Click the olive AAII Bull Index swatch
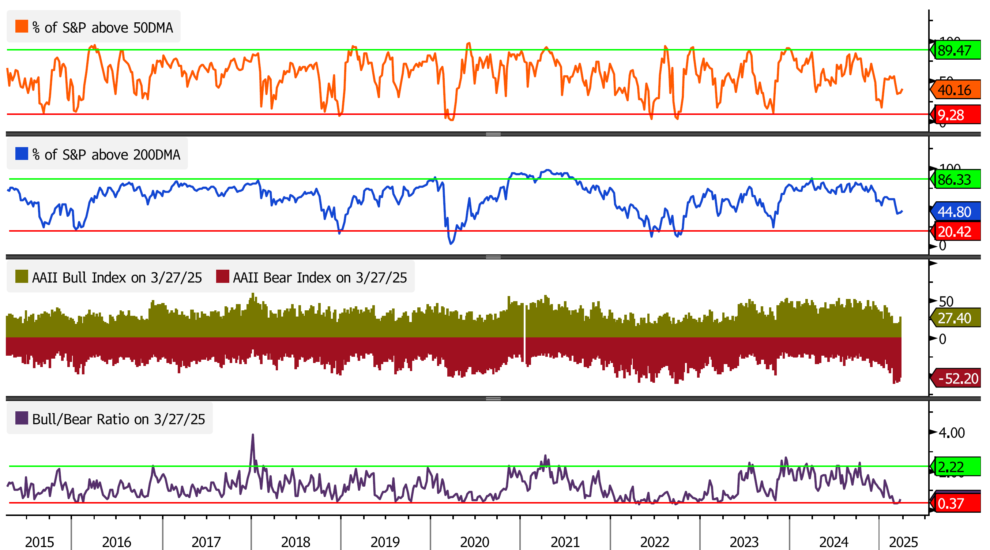The image size is (990, 550). pos(22,277)
